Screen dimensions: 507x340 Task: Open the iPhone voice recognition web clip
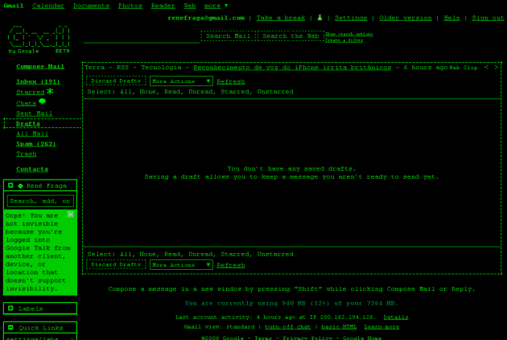292,68
